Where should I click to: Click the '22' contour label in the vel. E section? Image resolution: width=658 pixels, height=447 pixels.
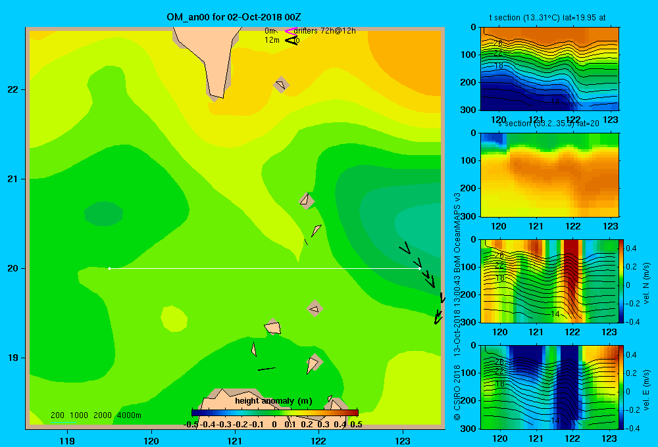point(499,371)
